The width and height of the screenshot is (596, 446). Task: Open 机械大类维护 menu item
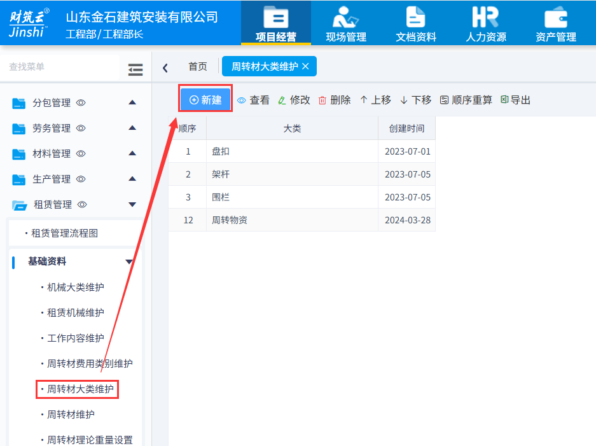(x=75, y=287)
